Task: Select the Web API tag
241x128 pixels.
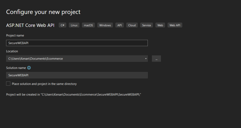Action: pos(175,25)
